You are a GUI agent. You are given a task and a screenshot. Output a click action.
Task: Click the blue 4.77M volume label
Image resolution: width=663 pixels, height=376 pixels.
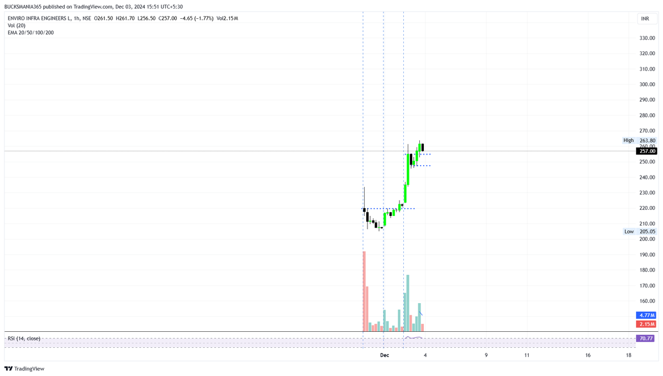coord(647,315)
